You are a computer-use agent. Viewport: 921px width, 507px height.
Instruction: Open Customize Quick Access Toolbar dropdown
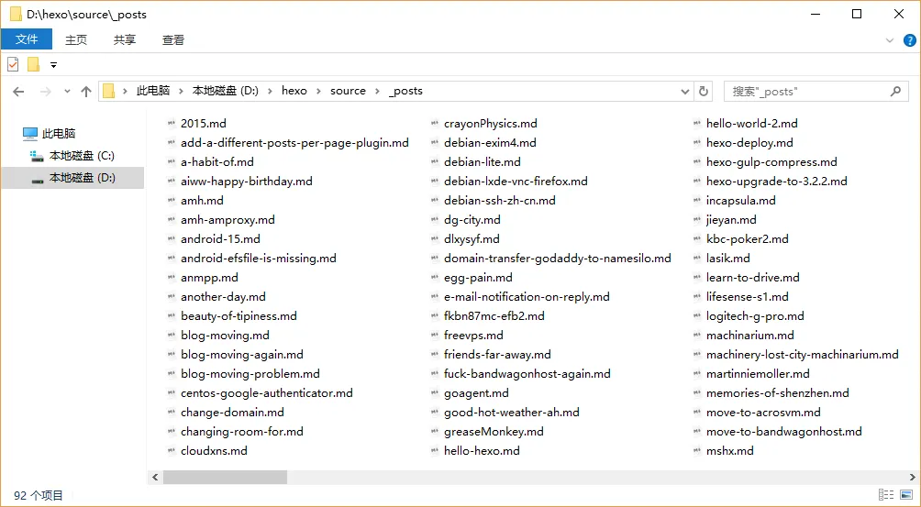pos(53,65)
